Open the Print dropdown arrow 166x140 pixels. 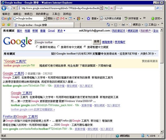[127, 25]
